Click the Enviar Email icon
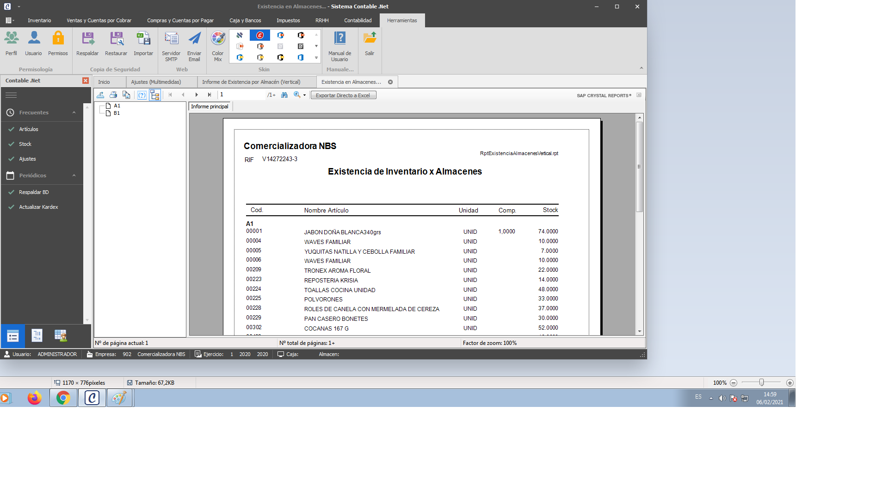The image size is (888, 500). coord(194,46)
